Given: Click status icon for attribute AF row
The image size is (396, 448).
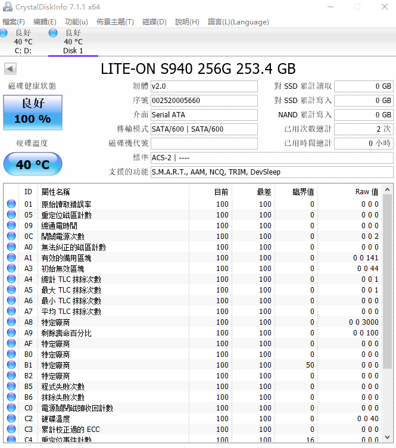Looking at the screenshot, I should click(x=11, y=343).
